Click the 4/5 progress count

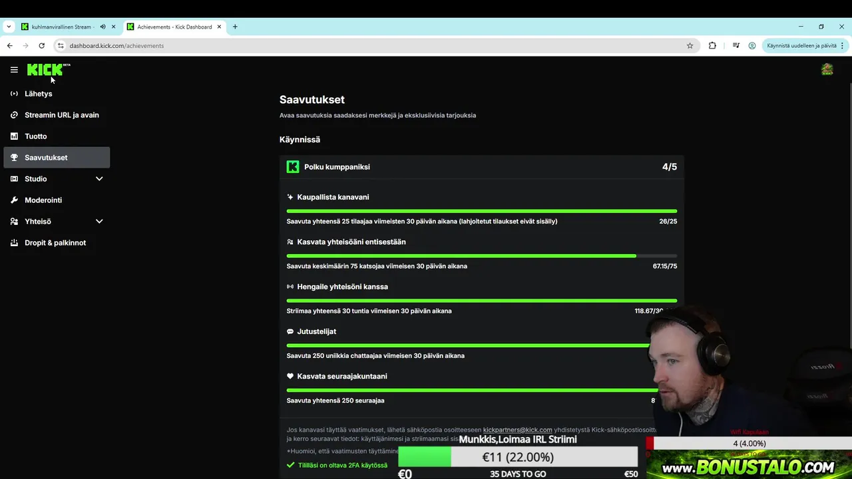(x=670, y=167)
